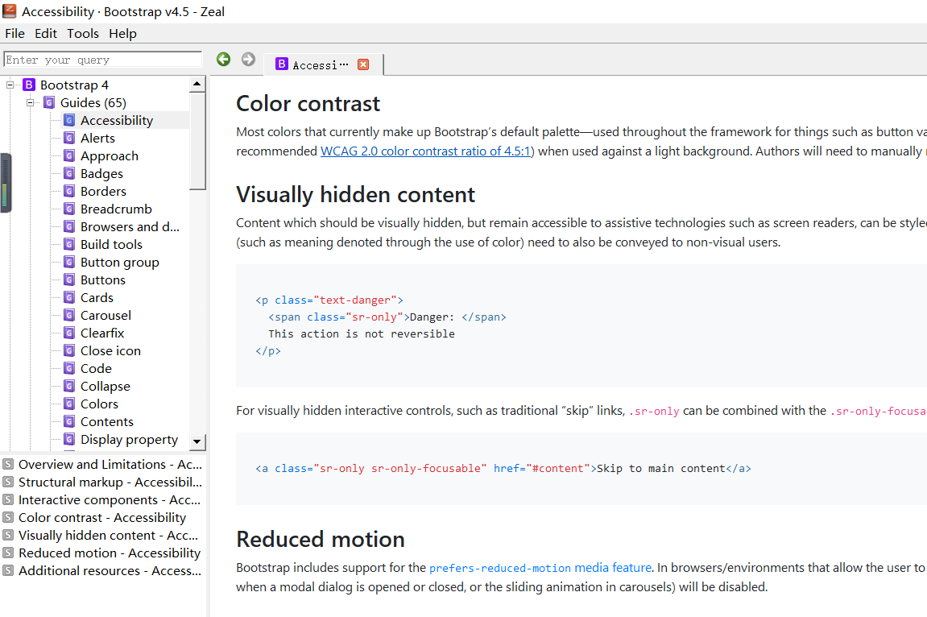Viewport: 927px width, 617px height.
Task: Click section icon beside Overview and Limitations
Action: pos(8,464)
